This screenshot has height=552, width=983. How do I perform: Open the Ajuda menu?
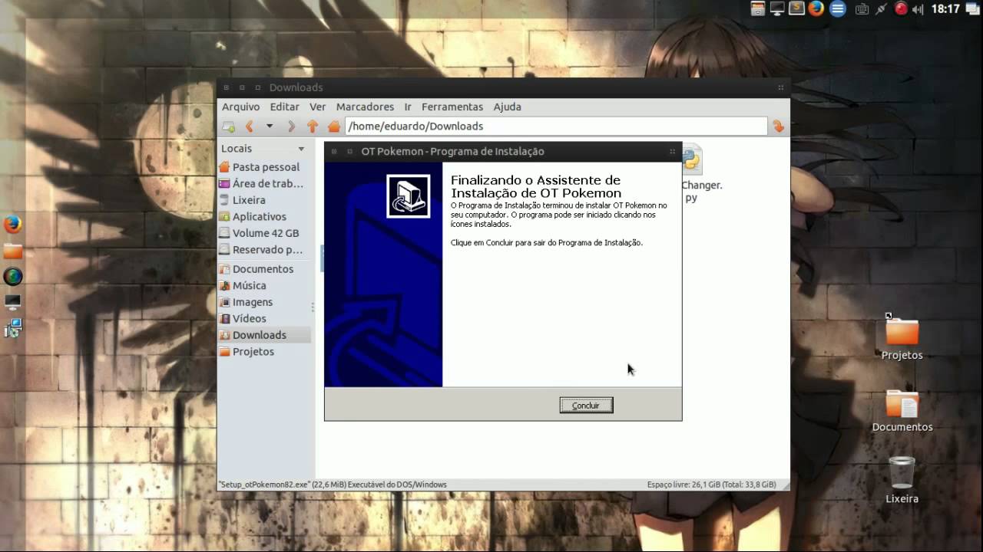(x=507, y=107)
